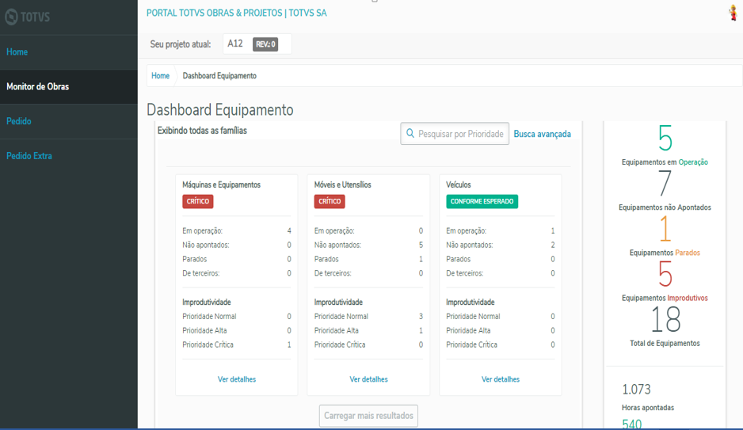Click Equipamentos não Apontados count 7

click(665, 183)
